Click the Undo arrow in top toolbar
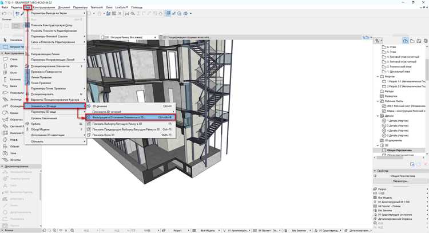The width and height of the screenshot is (429, 233). [4, 13]
